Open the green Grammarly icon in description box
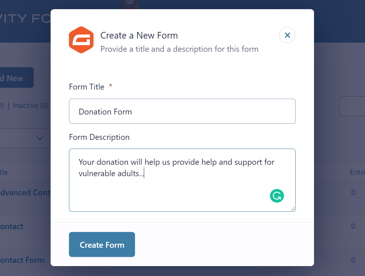 click(x=277, y=196)
